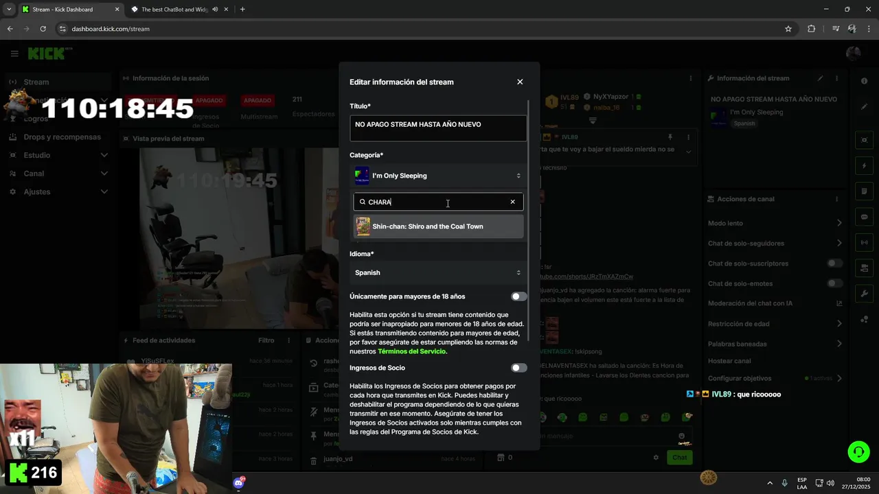Image resolution: width=879 pixels, height=494 pixels.
Task: Open the hamburger menu next to Kick logo
Action: pyautogui.click(x=14, y=54)
